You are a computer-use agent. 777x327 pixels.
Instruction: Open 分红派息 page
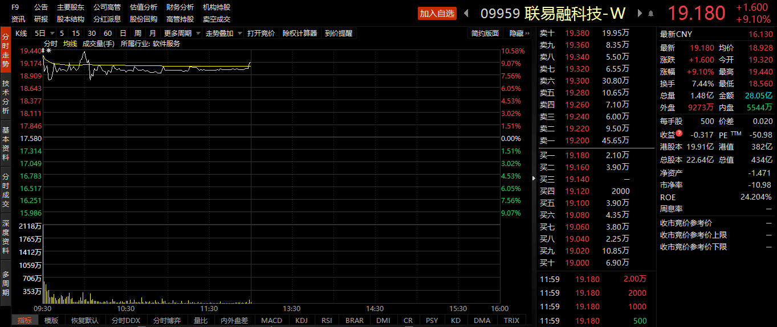107,19
